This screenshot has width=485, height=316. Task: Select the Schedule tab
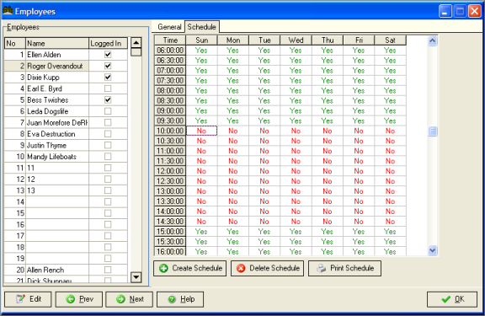(202, 27)
